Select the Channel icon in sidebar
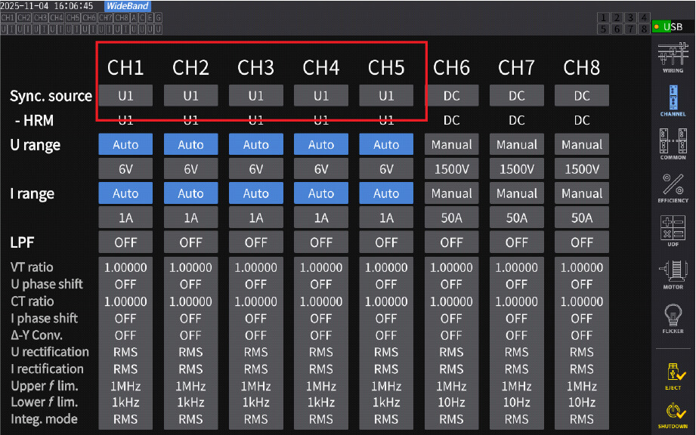This screenshot has height=435, width=696. (x=673, y=100)
